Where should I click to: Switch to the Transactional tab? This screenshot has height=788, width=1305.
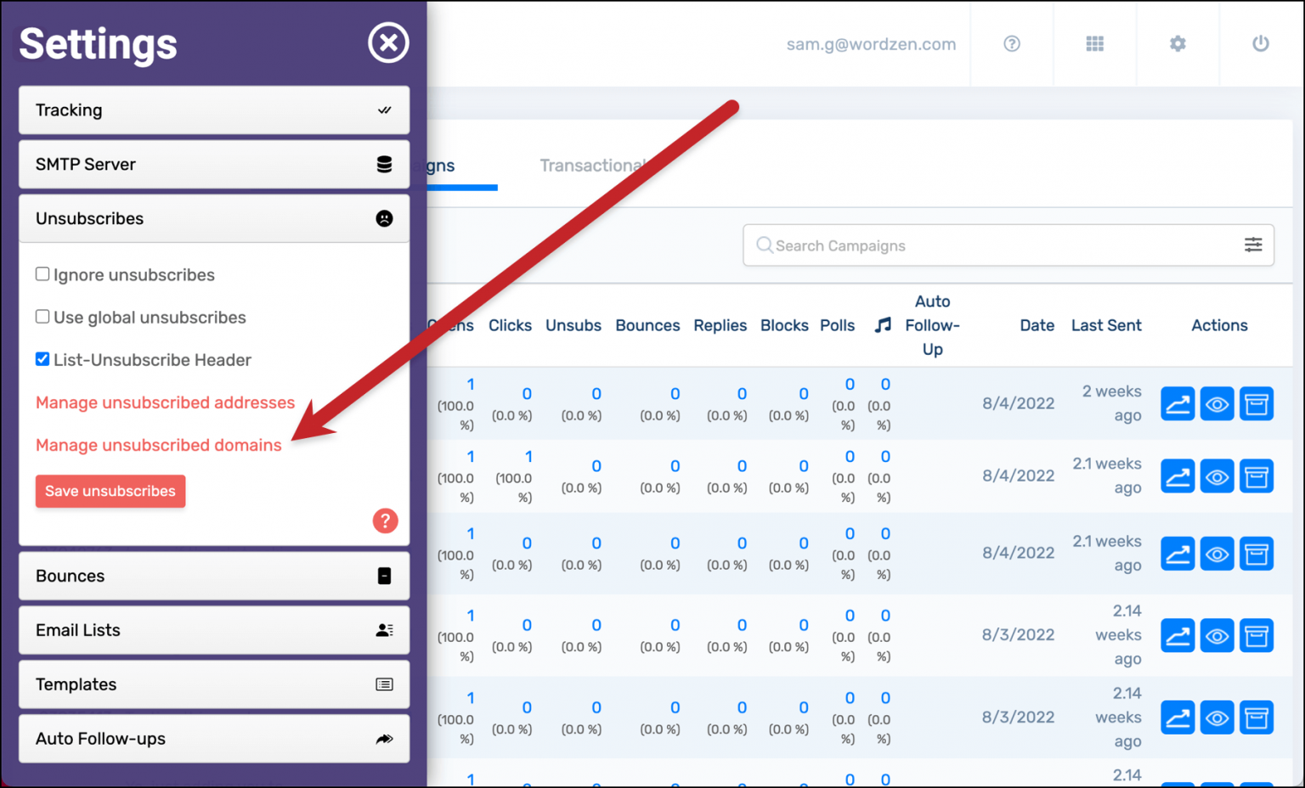(x=595, y=165)
